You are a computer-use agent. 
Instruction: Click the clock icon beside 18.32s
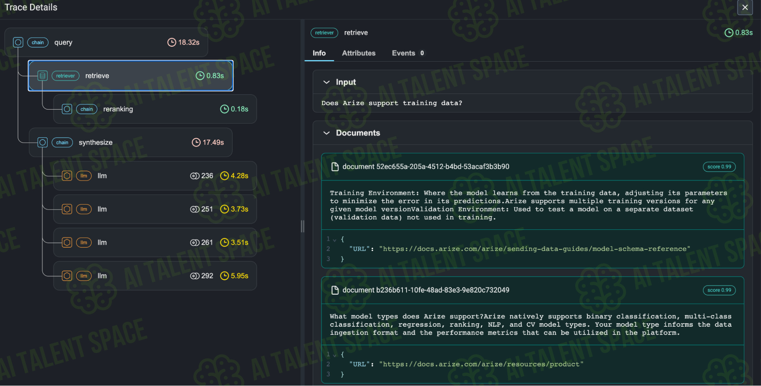pos(172,42)
